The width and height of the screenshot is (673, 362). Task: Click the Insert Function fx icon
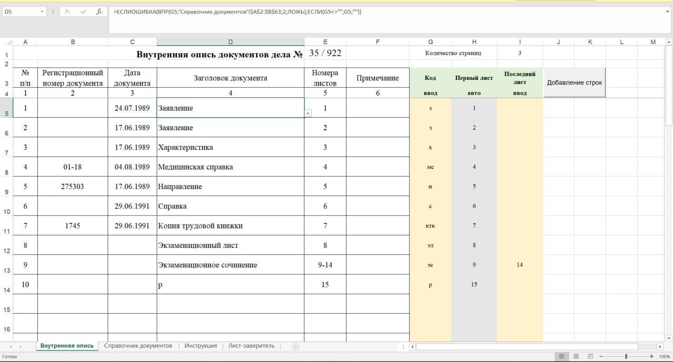click(x=99, y=12)
